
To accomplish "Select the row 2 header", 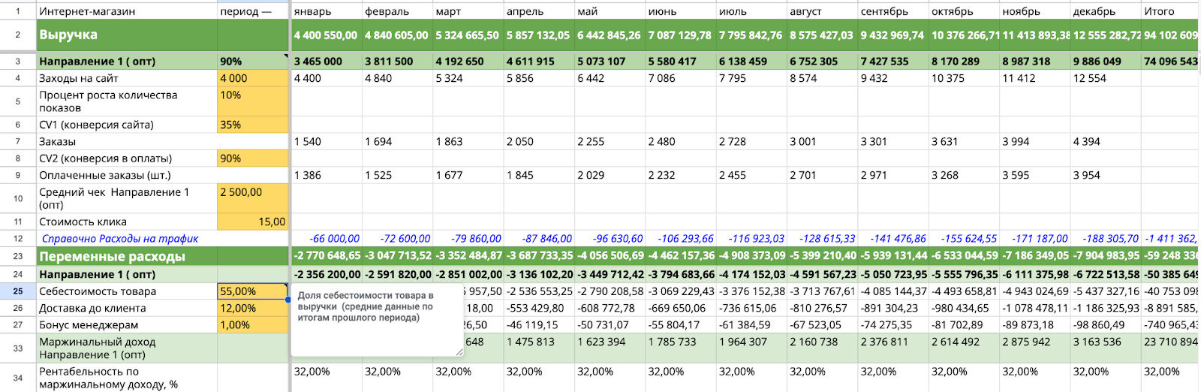I will [x=18, y=35].
